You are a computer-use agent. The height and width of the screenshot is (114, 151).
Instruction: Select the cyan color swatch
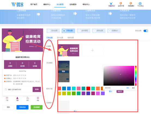tap(74, 88)
